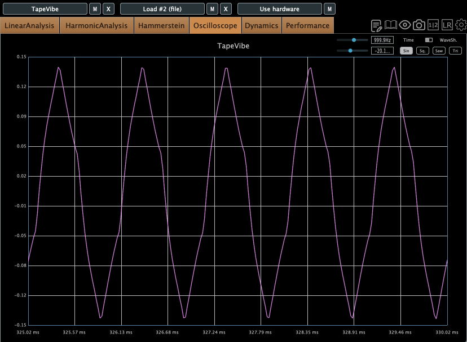Close the TapeVibe slot with X

(109, 9)
